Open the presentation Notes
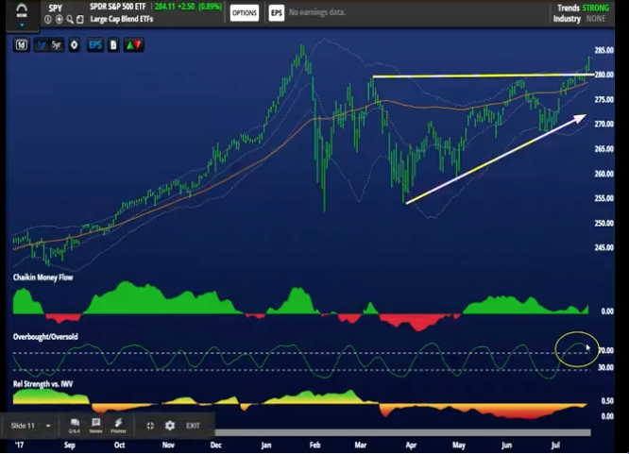The height and width of the screenshot is (454, 629). pos(95,426)
